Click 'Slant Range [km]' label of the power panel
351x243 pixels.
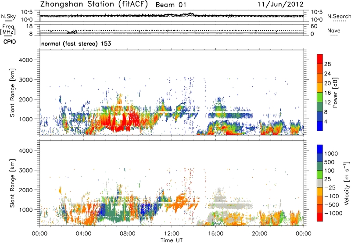click(x=12, y=93)
